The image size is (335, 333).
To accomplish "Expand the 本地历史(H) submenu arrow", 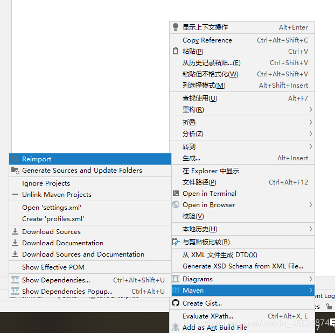I will point(311,229).
